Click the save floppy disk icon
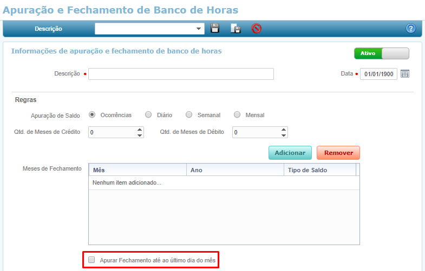This screenshot has width=425, height=271. (215, 29)
